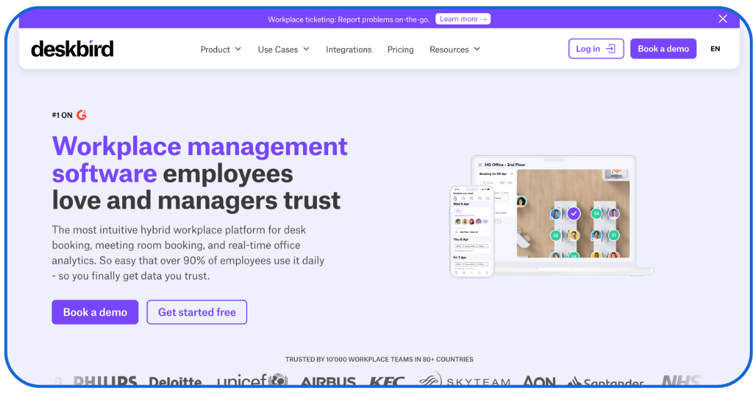The image size is (753, 394).
Task: Select Office for Fri 7 Apr
Action: coord(458,264)
